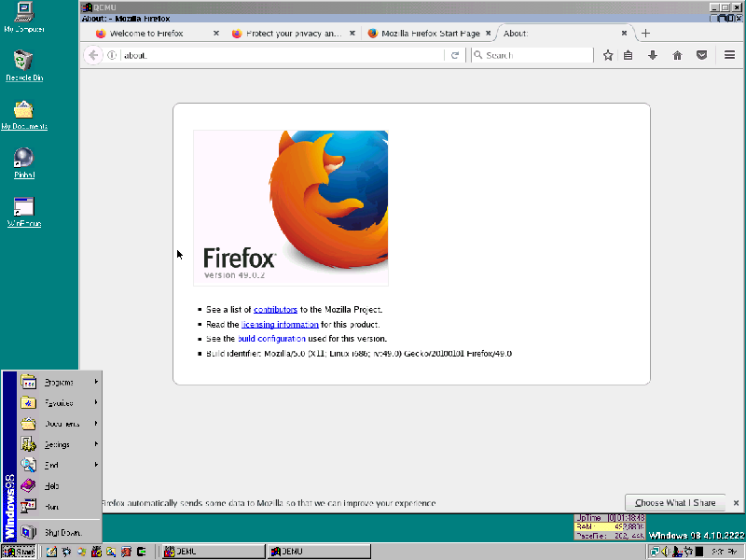This screenshot has width=746, height=560.
Task: Choose Shut Down in the Start menu
Action: 59,532
